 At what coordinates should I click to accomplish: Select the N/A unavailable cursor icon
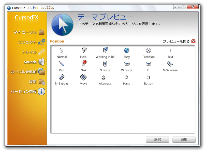[84, 63]
